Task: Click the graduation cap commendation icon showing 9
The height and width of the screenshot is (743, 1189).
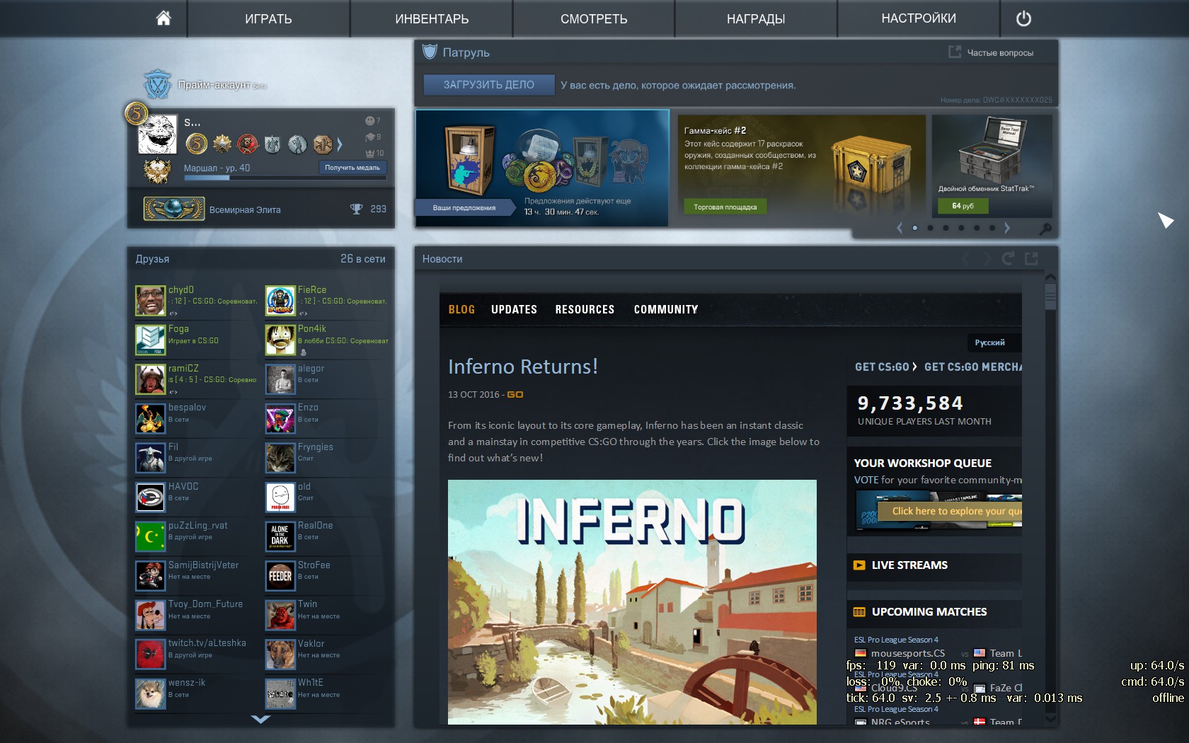Action: point(369,137)
